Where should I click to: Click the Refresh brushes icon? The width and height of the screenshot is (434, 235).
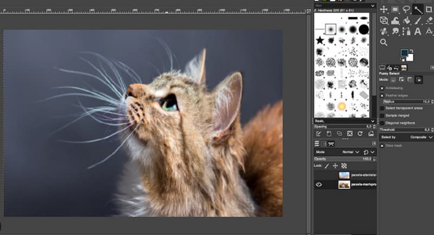[x=360, y=134]
